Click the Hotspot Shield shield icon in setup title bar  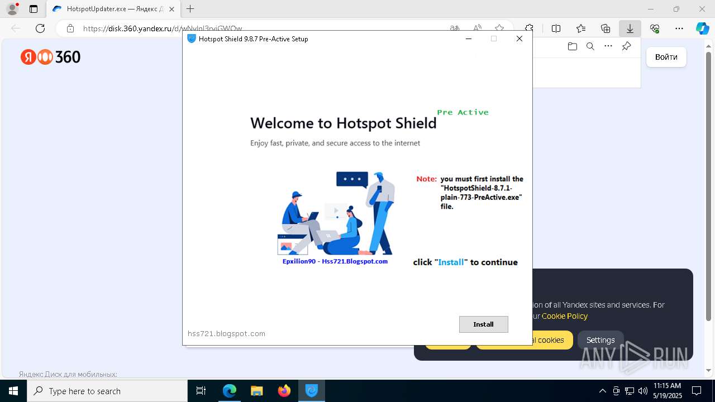pyautogui.click(x=192, y=39)
